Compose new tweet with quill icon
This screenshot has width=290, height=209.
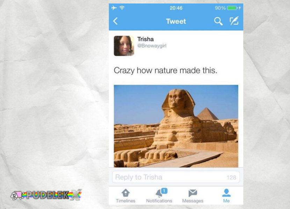[x=234, y=21]
